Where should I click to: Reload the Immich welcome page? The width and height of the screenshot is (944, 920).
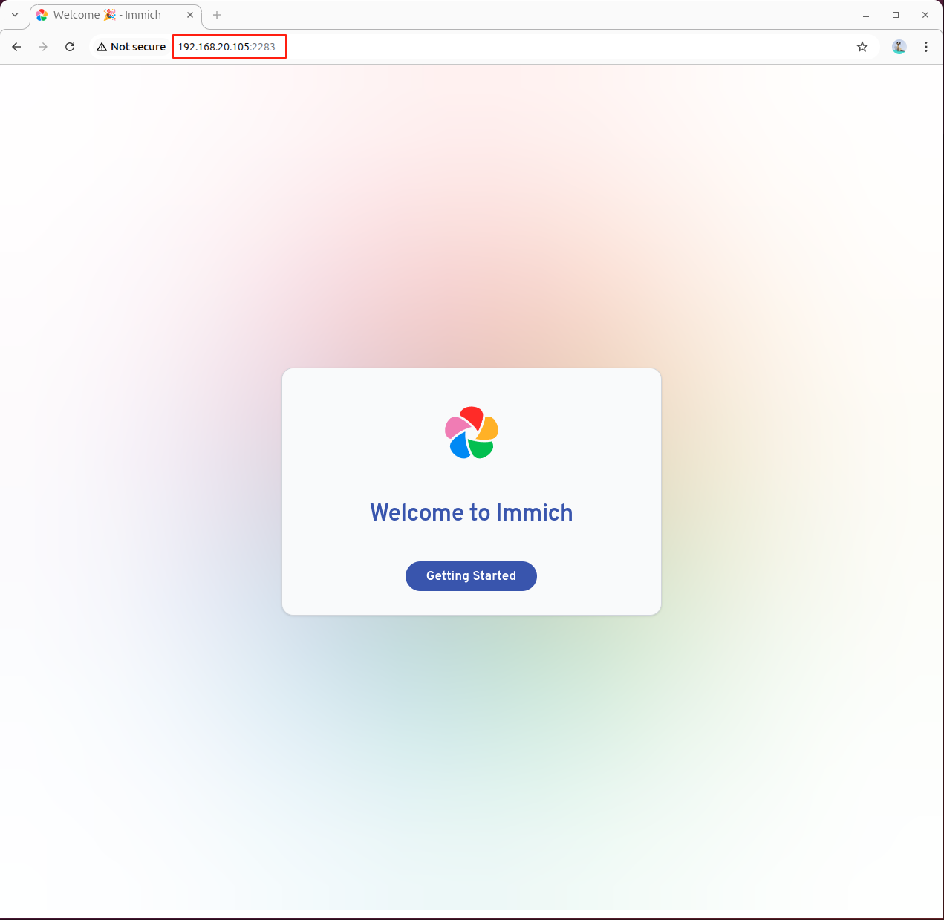[70, 47]
